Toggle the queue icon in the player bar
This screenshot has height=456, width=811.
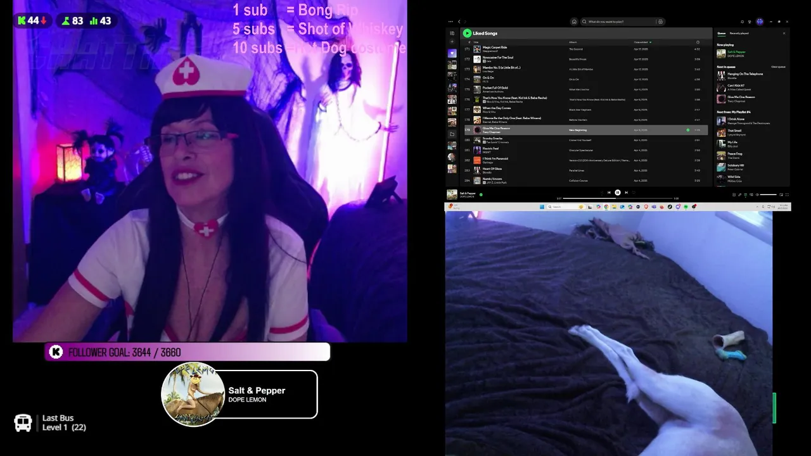point(746,194)
